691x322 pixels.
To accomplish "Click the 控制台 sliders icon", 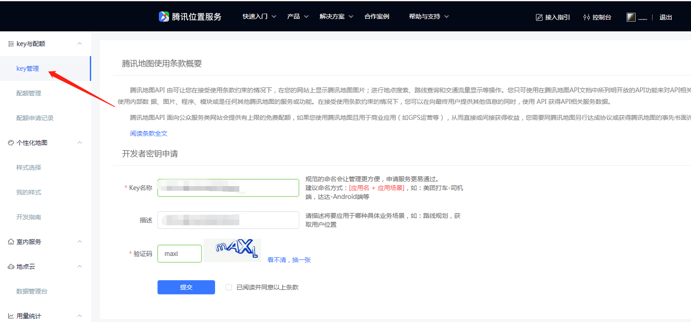I will pyautogui.click(x=586, y=17).
